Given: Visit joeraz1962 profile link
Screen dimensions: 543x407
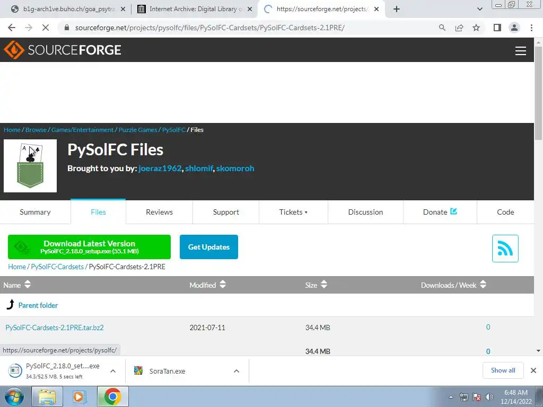Looking at the screenshot, I should pos(160,169).
